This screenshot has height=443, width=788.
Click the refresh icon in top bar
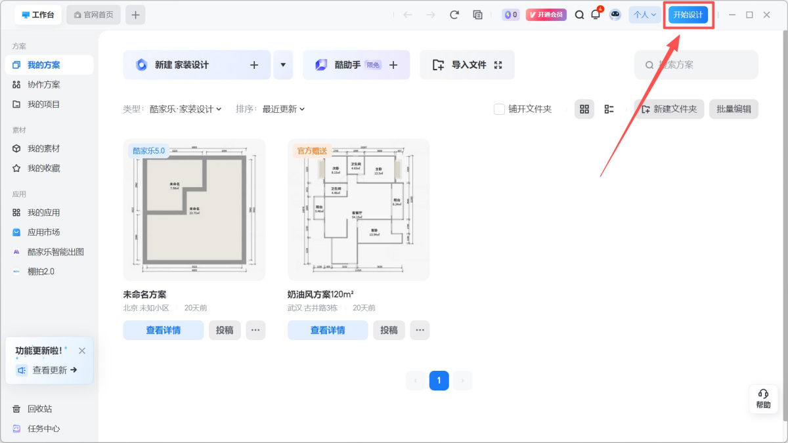(454, 15)
